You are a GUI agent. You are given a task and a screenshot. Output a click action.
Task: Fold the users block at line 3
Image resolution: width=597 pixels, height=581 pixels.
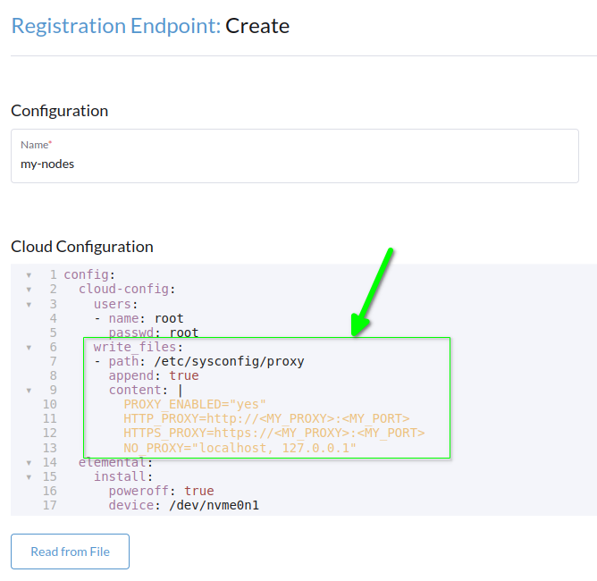tap(29, 304)
